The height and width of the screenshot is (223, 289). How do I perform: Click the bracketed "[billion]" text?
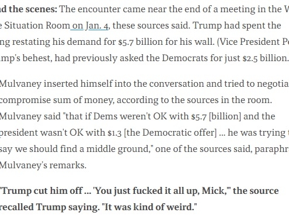(x=225, y=116)
